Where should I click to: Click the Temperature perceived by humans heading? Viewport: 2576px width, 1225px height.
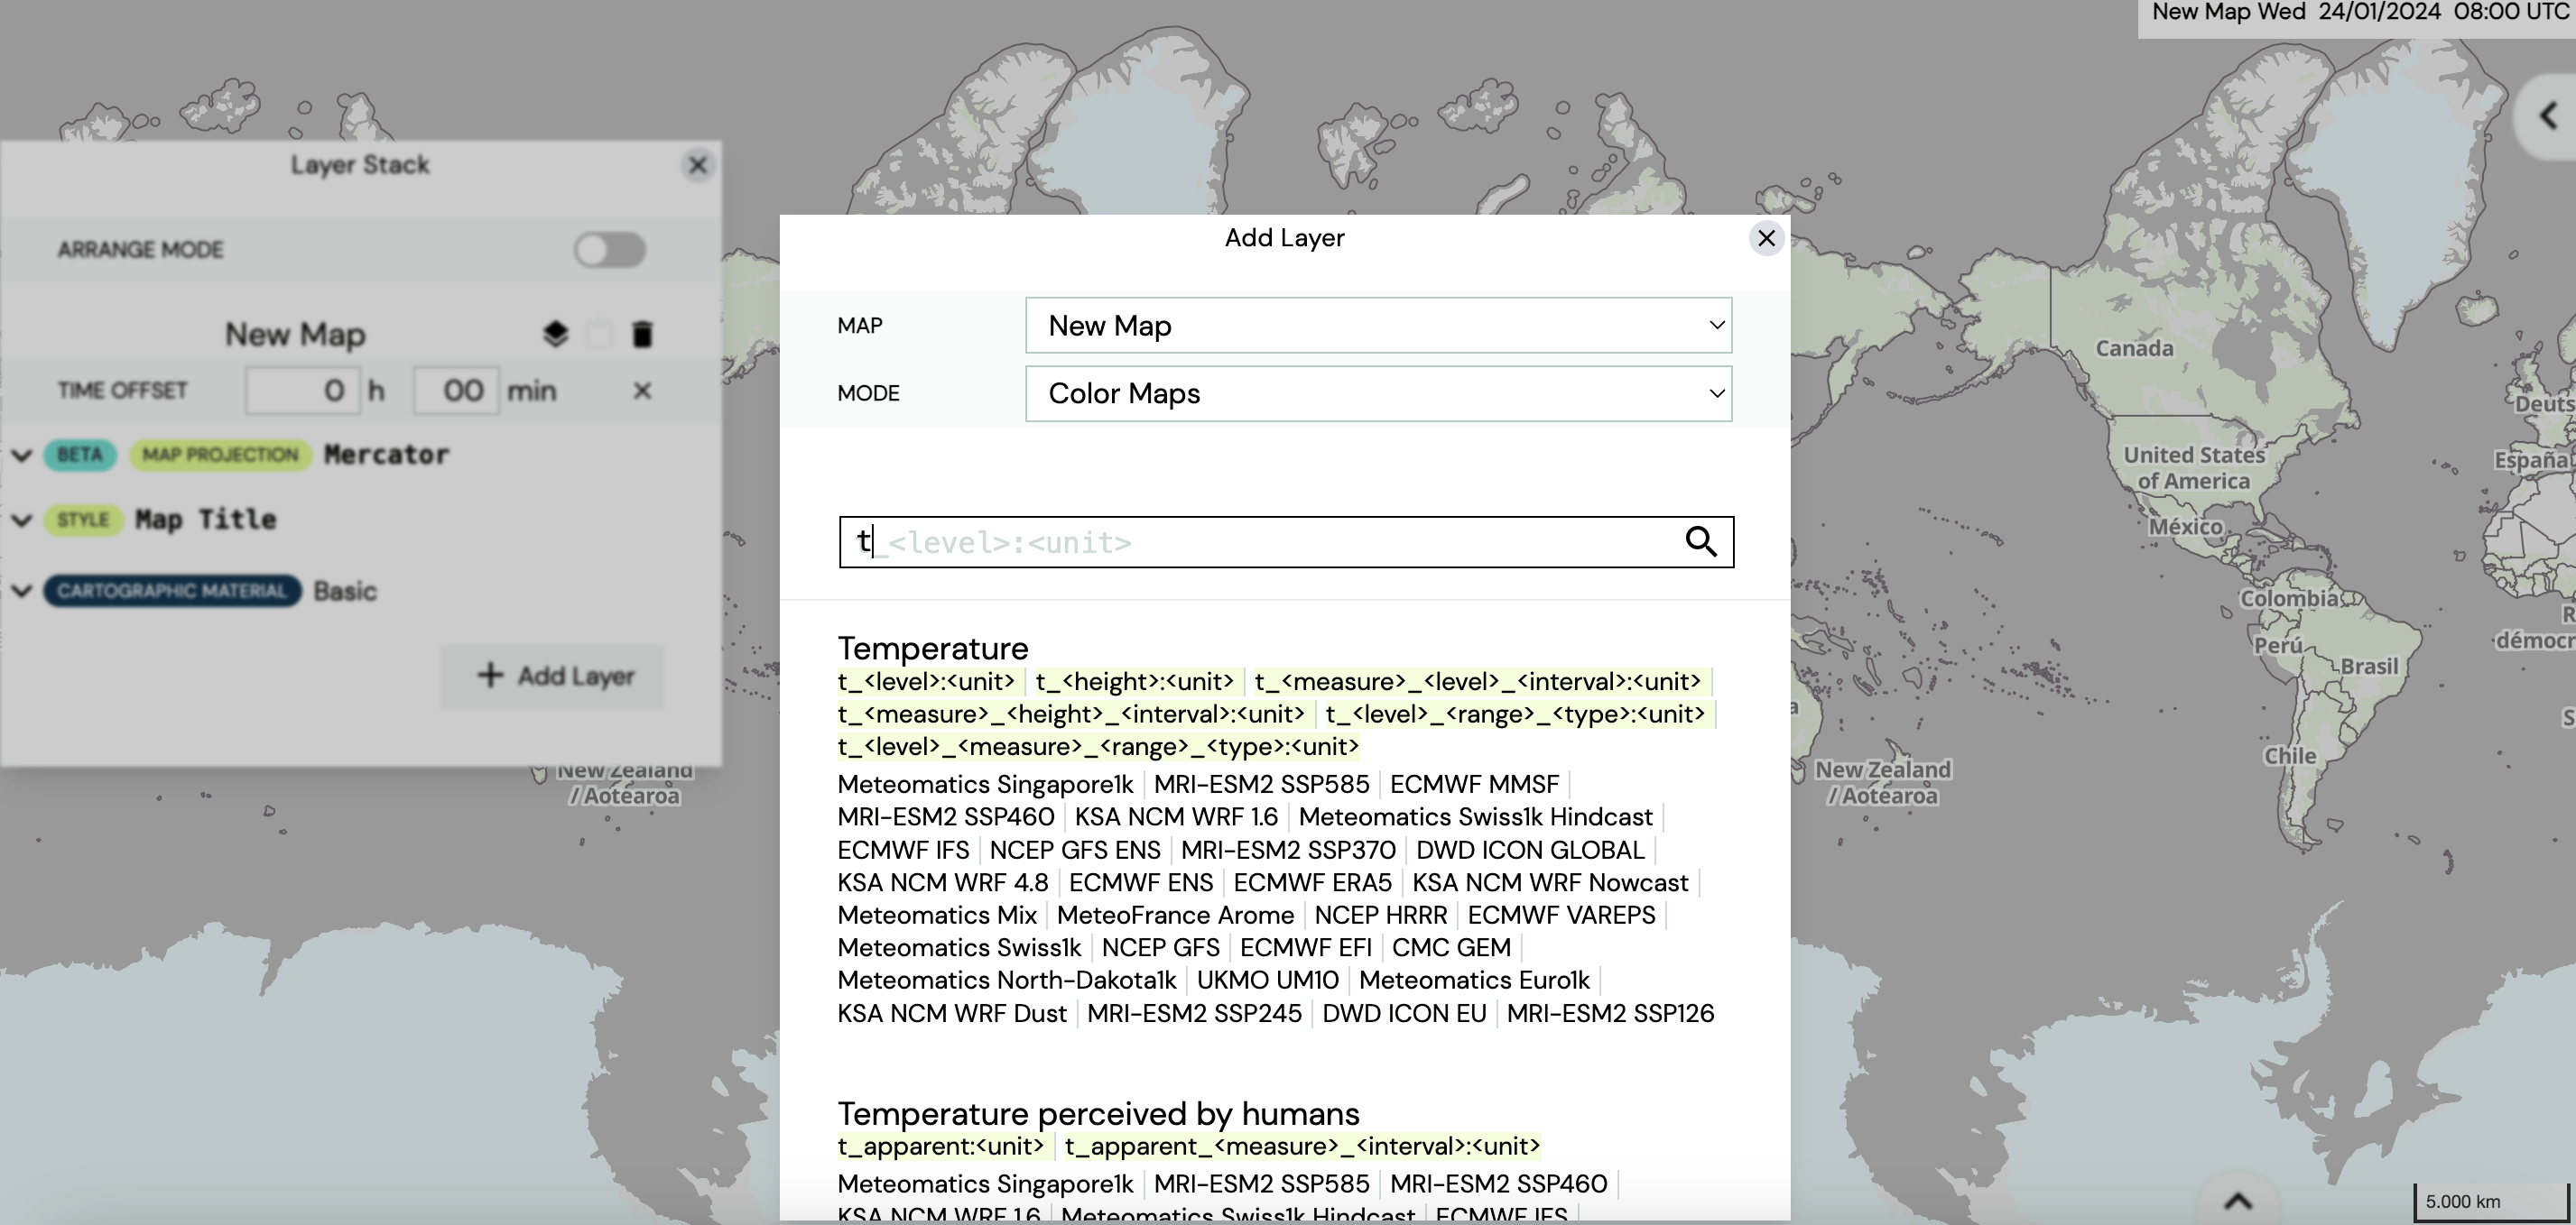click(x=1098, y=1114)
